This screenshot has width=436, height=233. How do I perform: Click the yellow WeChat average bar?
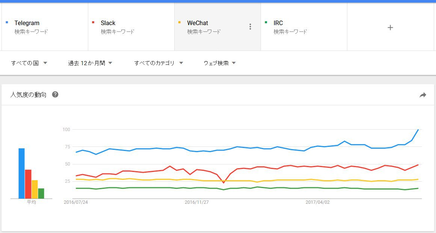click(x=35, y=189)
